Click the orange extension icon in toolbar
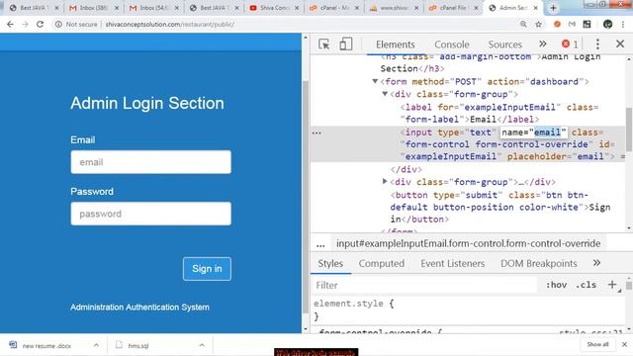This screenshot has width=633, height=356. [x=557, y=24]
